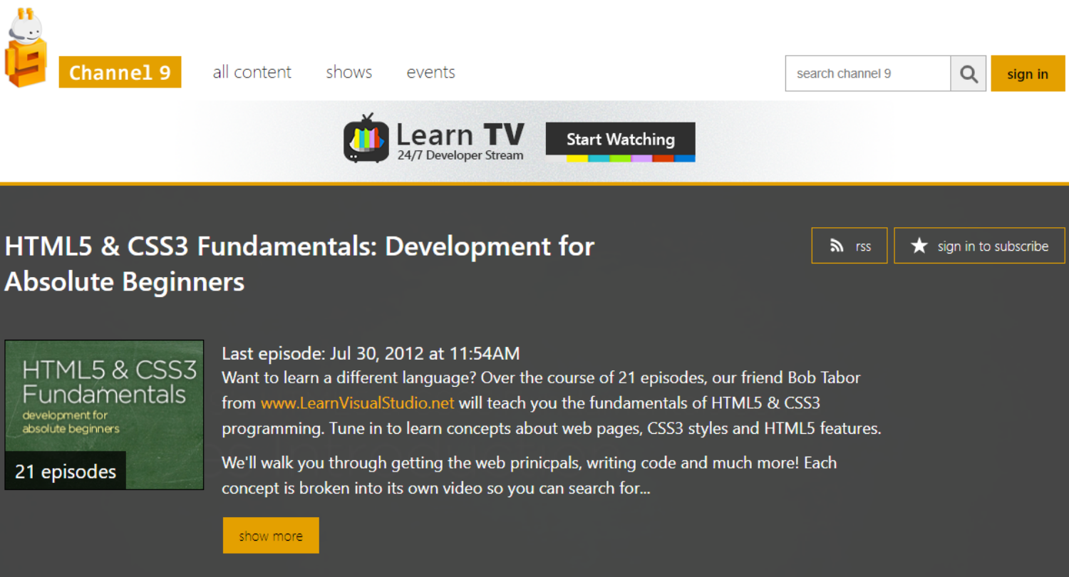This screenshot has height=577, width=1069.
Task: Click the Channel 9 mascot logo
Action: [26, 48]
